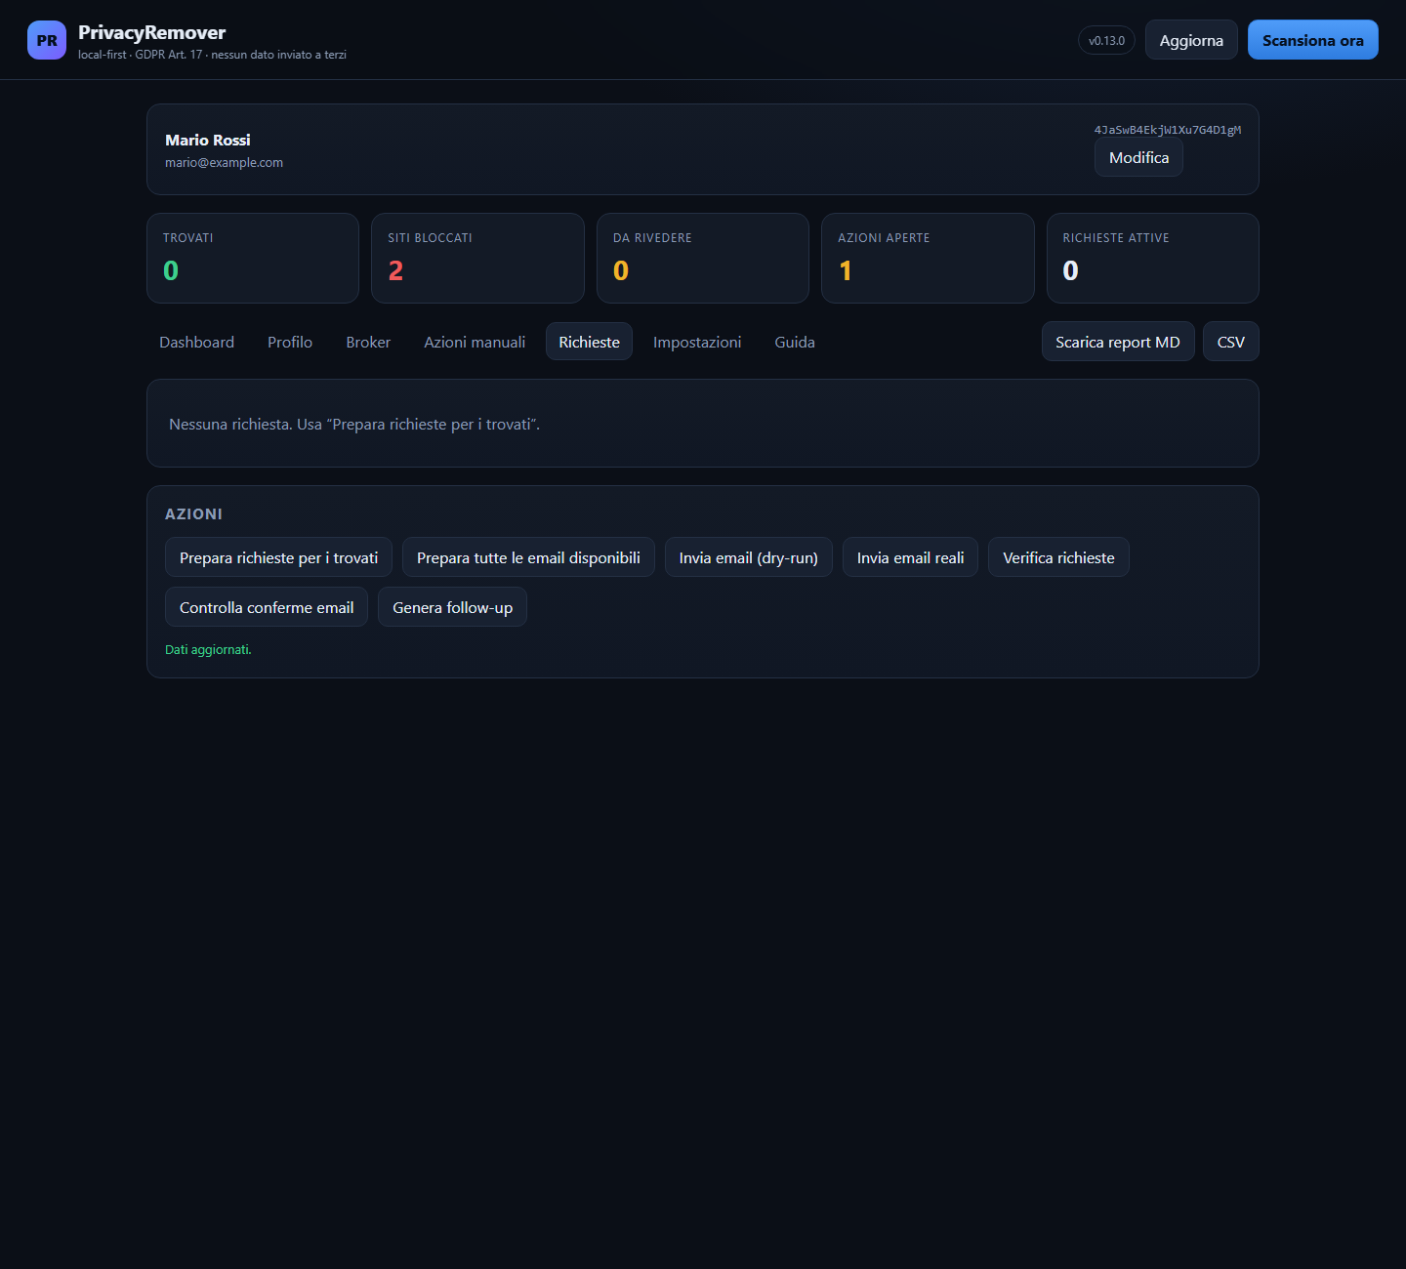Click Invia email reali

pyautogui.click(x=910, y=557)
